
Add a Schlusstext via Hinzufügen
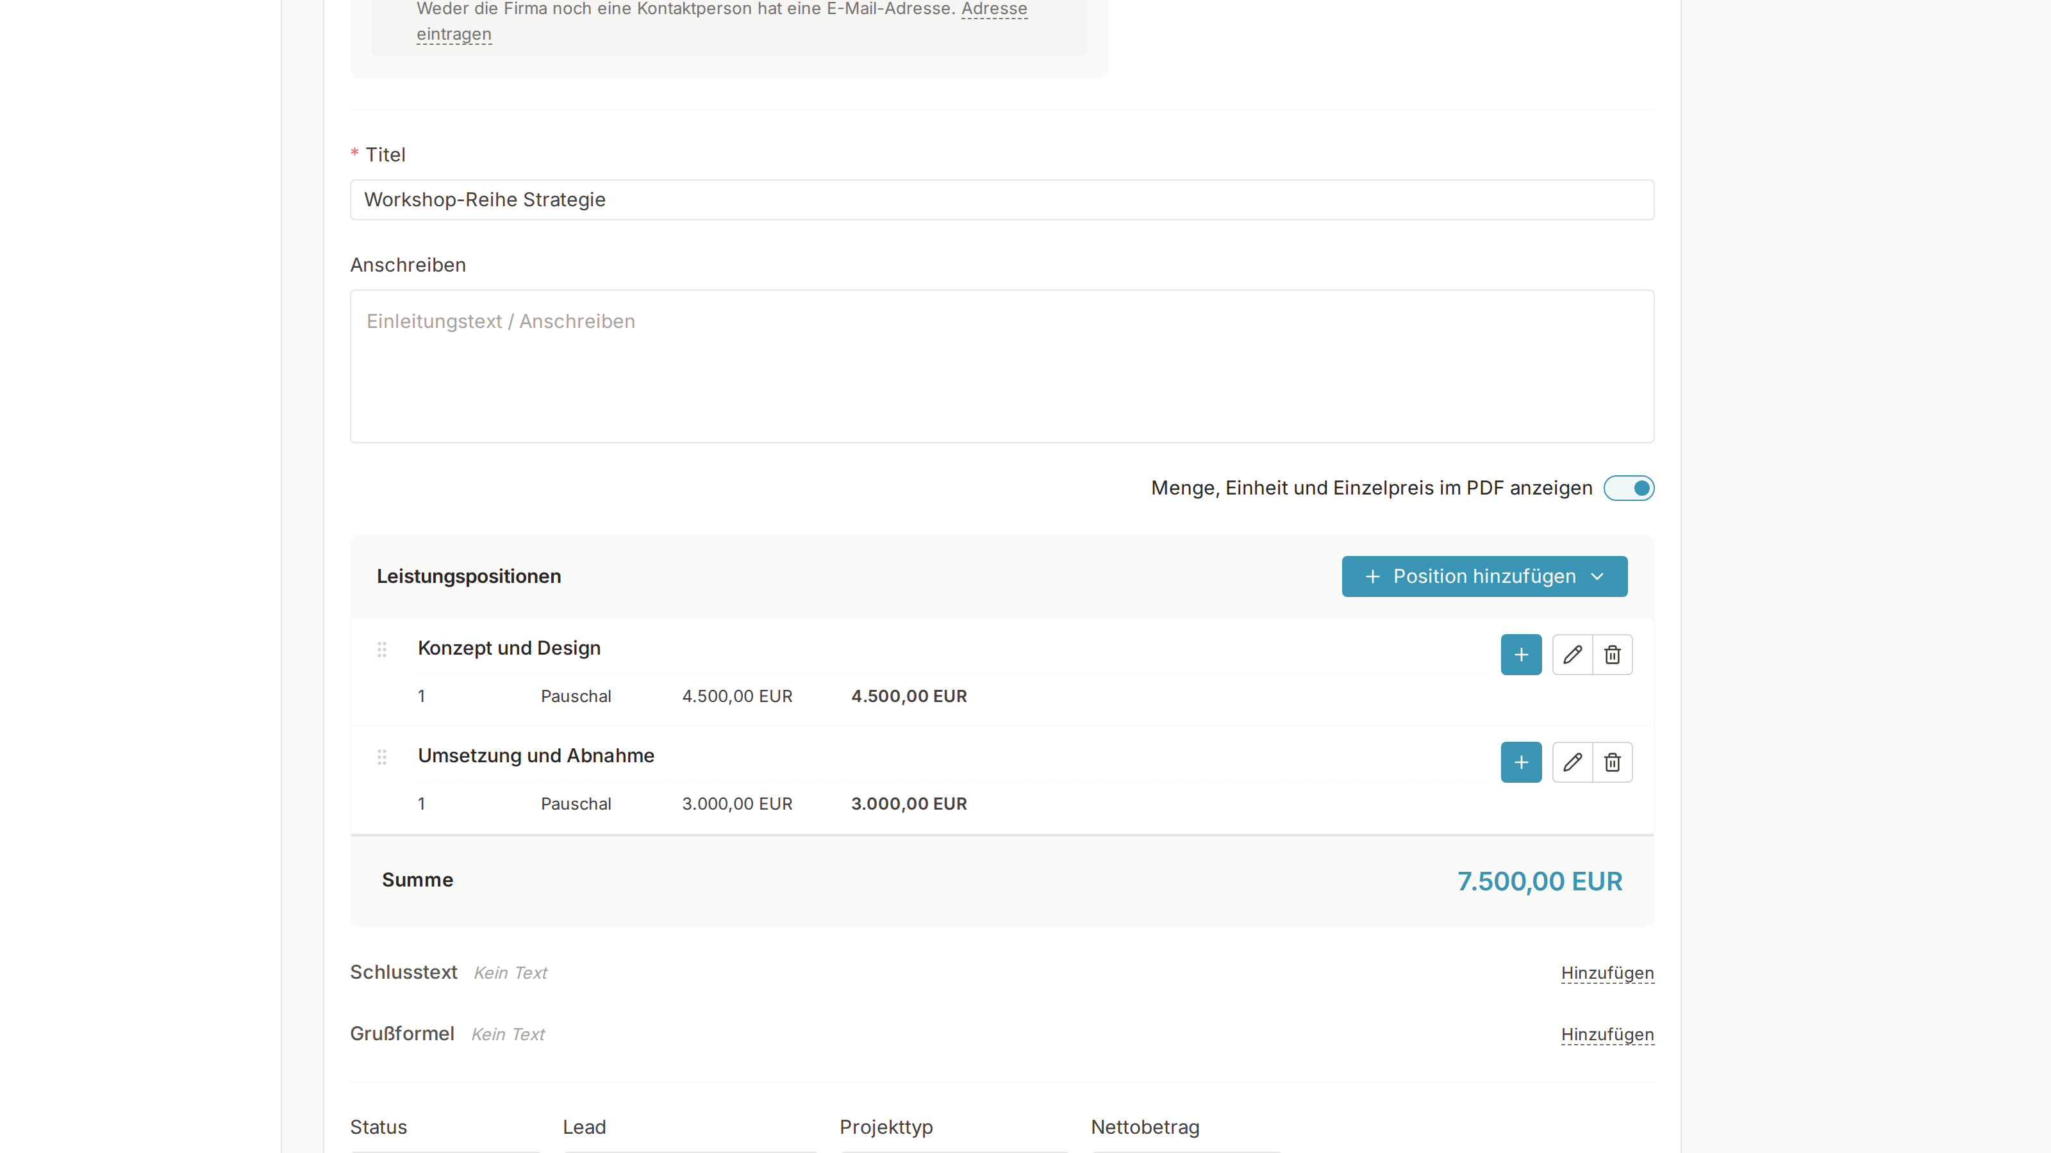click(1607, 973)
